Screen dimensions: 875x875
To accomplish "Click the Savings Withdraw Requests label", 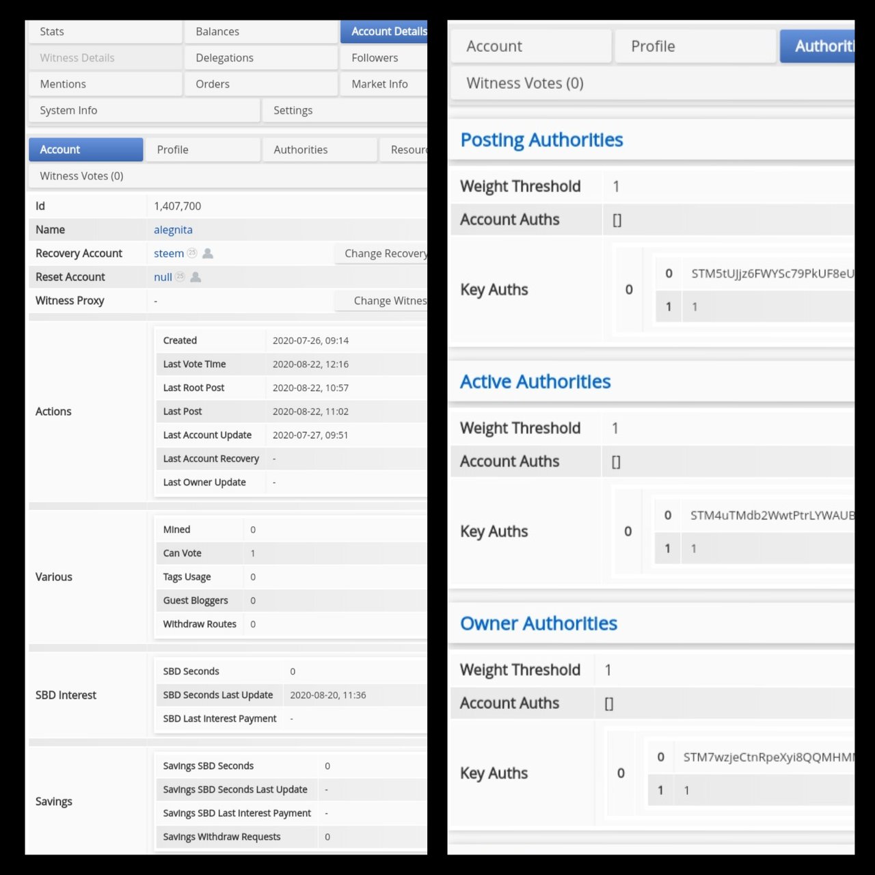I will click(221, 837).
